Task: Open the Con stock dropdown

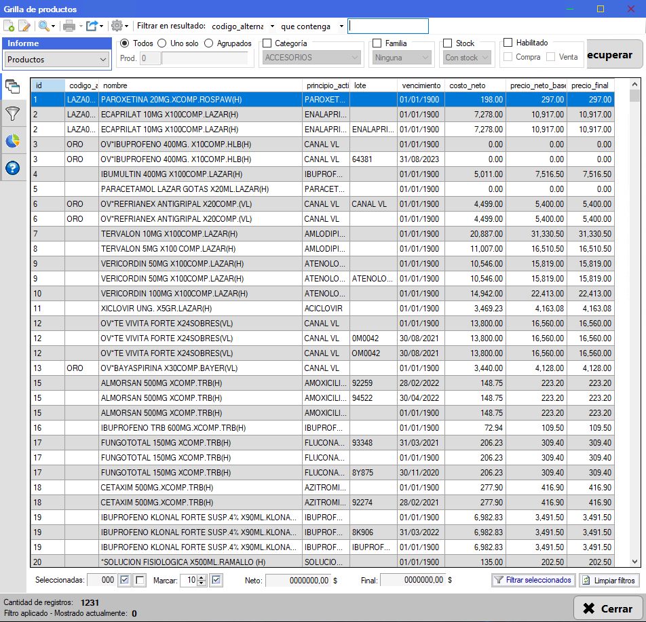Action: [467, 58]
